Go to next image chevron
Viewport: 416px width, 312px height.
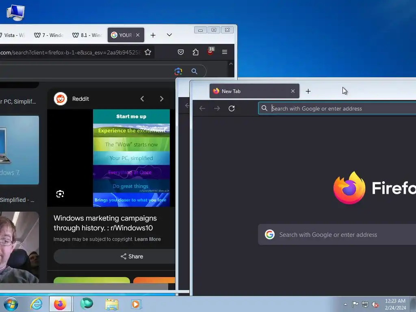coord(162,99)
